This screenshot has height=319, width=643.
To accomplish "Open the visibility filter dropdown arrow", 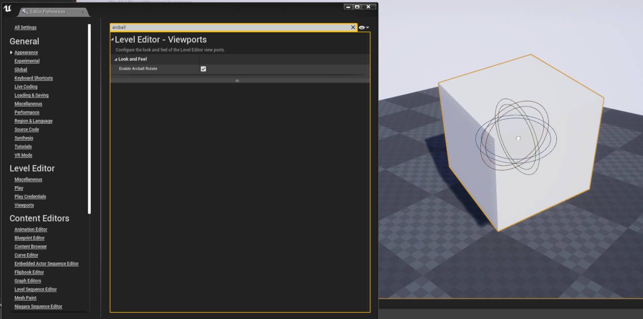I will [367, 28].
